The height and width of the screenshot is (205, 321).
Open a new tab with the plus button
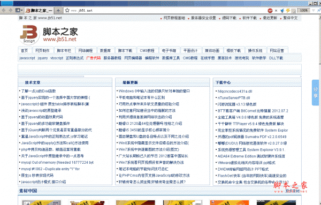pos(58,11)
